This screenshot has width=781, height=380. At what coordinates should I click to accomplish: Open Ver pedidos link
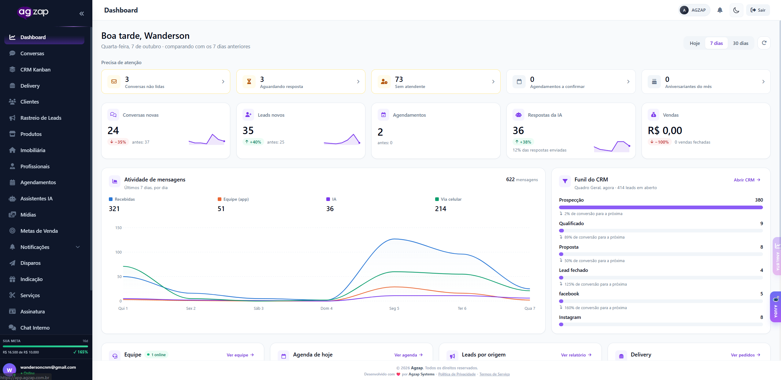(x=746, y=355)
